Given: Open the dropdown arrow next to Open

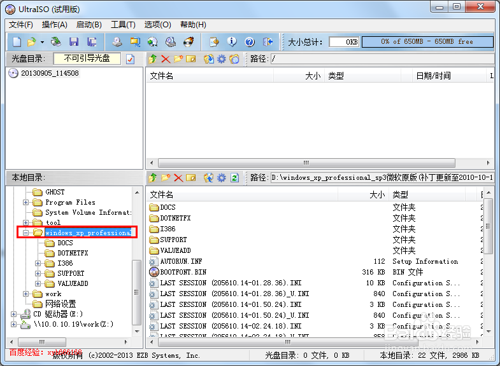Looking at the screenshot, I should (42, 42).
